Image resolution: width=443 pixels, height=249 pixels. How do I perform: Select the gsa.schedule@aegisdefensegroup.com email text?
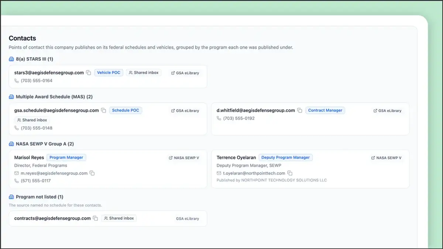56,110
